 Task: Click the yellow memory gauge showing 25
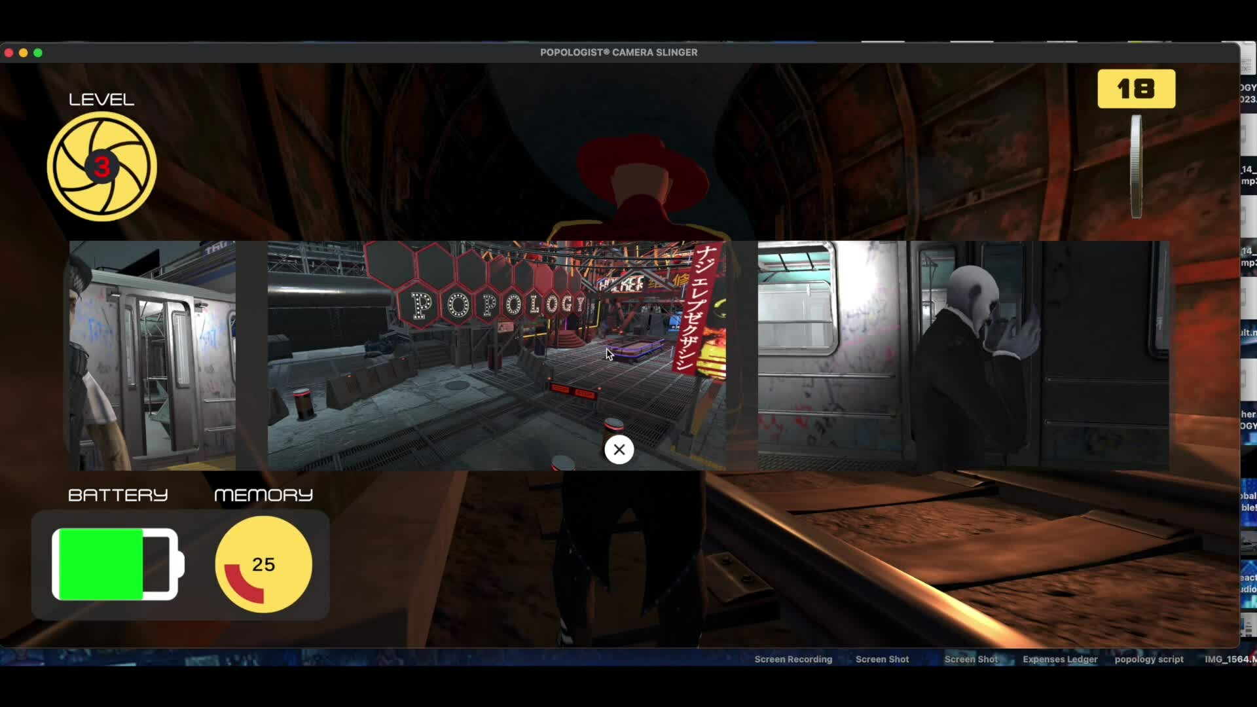(x=263, y=564)
